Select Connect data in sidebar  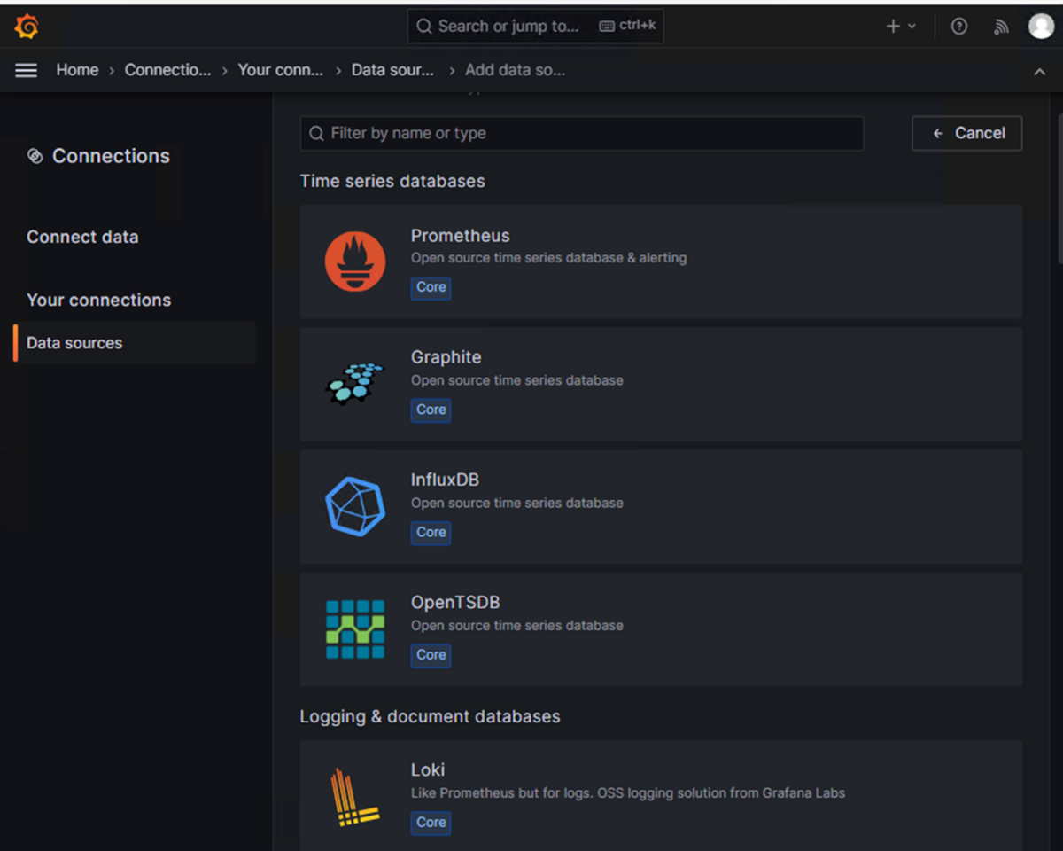pyautogui.click(x=82, y=237)
